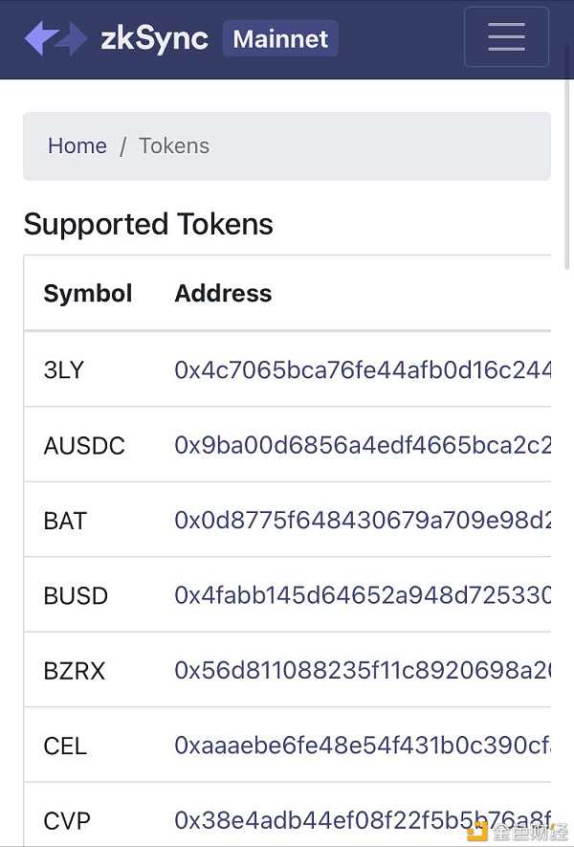Open the BUSD token address link
Viewport: 574px width, 847px height.
coord(363,595)
